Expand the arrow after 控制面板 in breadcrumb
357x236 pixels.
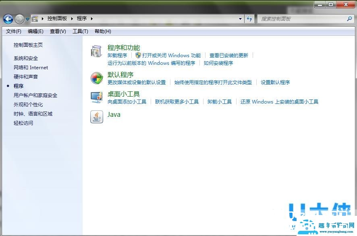(73, 19)
